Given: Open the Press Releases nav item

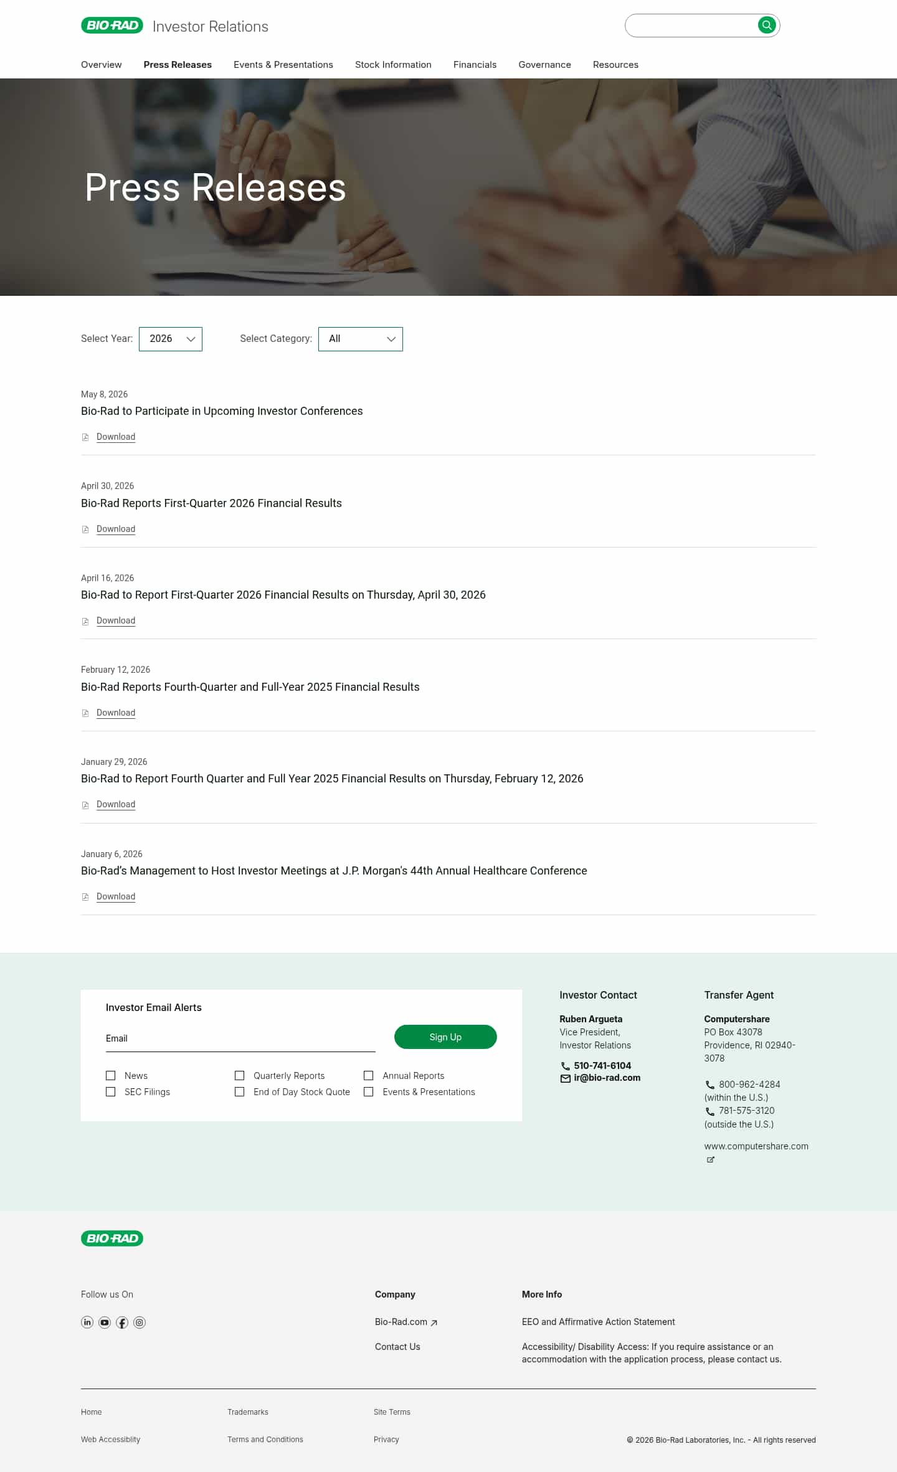Looking at the screenshot, I should pyautogui.click(x=178, y=65).
